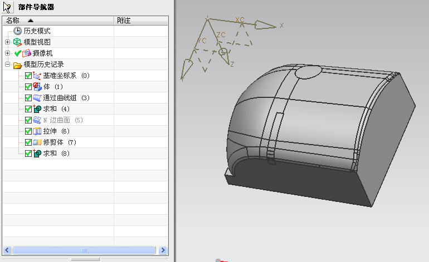Click the 名称 column header
Viewport: 429px width, 262px height.
[x=58, y=21]
